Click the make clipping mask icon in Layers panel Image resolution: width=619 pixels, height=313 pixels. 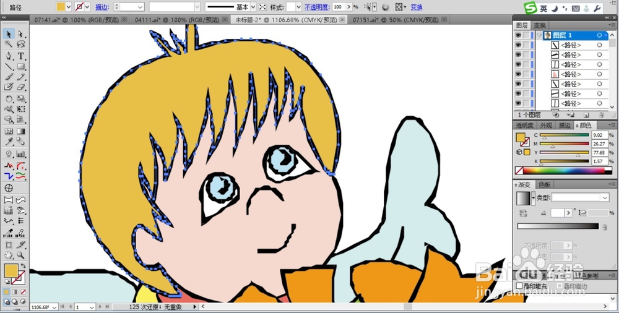(556, 115)
